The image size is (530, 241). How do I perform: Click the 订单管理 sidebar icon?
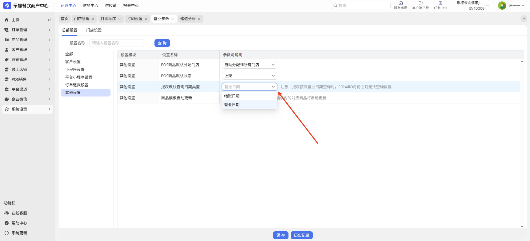[x=7, y=30]
